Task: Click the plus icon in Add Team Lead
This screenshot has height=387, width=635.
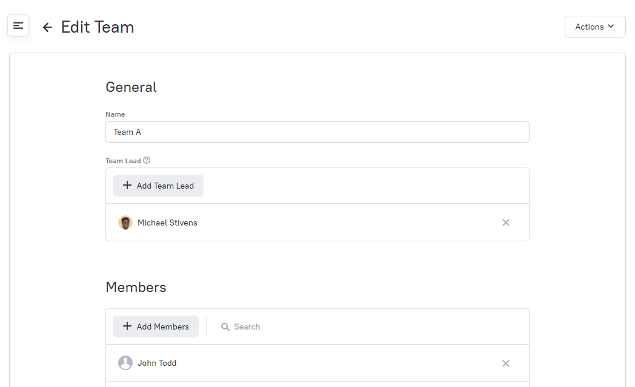Action: click(127, 186)
